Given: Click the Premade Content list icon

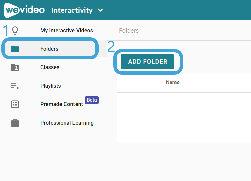Looking at the screenshot, I should coord(15,104).
